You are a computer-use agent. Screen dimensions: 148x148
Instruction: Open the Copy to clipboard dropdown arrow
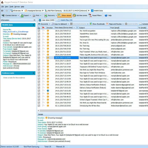(68, 24)
